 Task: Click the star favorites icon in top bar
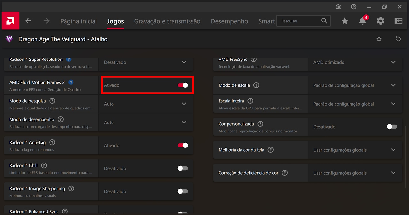click(x=344, y=21)
